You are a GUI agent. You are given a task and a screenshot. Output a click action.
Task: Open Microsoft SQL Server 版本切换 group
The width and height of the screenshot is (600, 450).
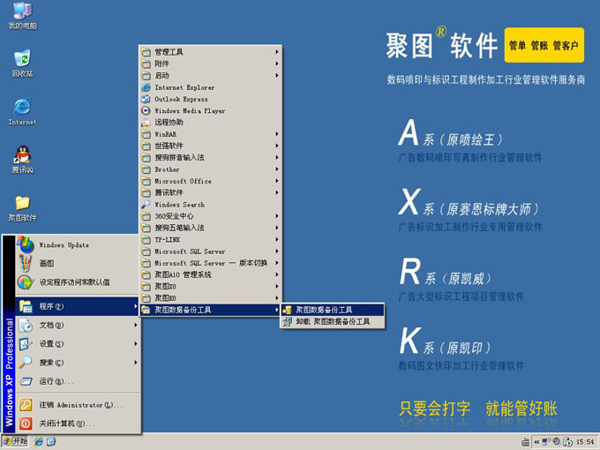pyautogui.click(x=211, y=263)
